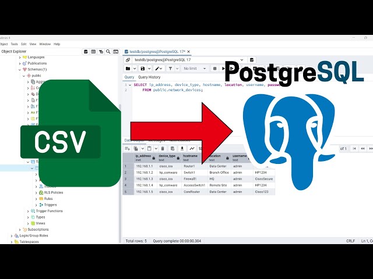
Task: Click the Stop query square icon
Action: pos(214,69)
